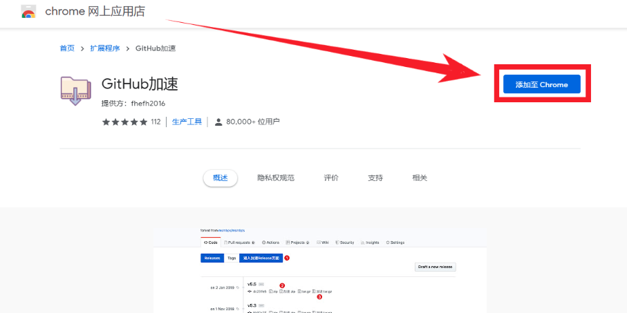Open the 相关 tab

click(x=420, y=178)
